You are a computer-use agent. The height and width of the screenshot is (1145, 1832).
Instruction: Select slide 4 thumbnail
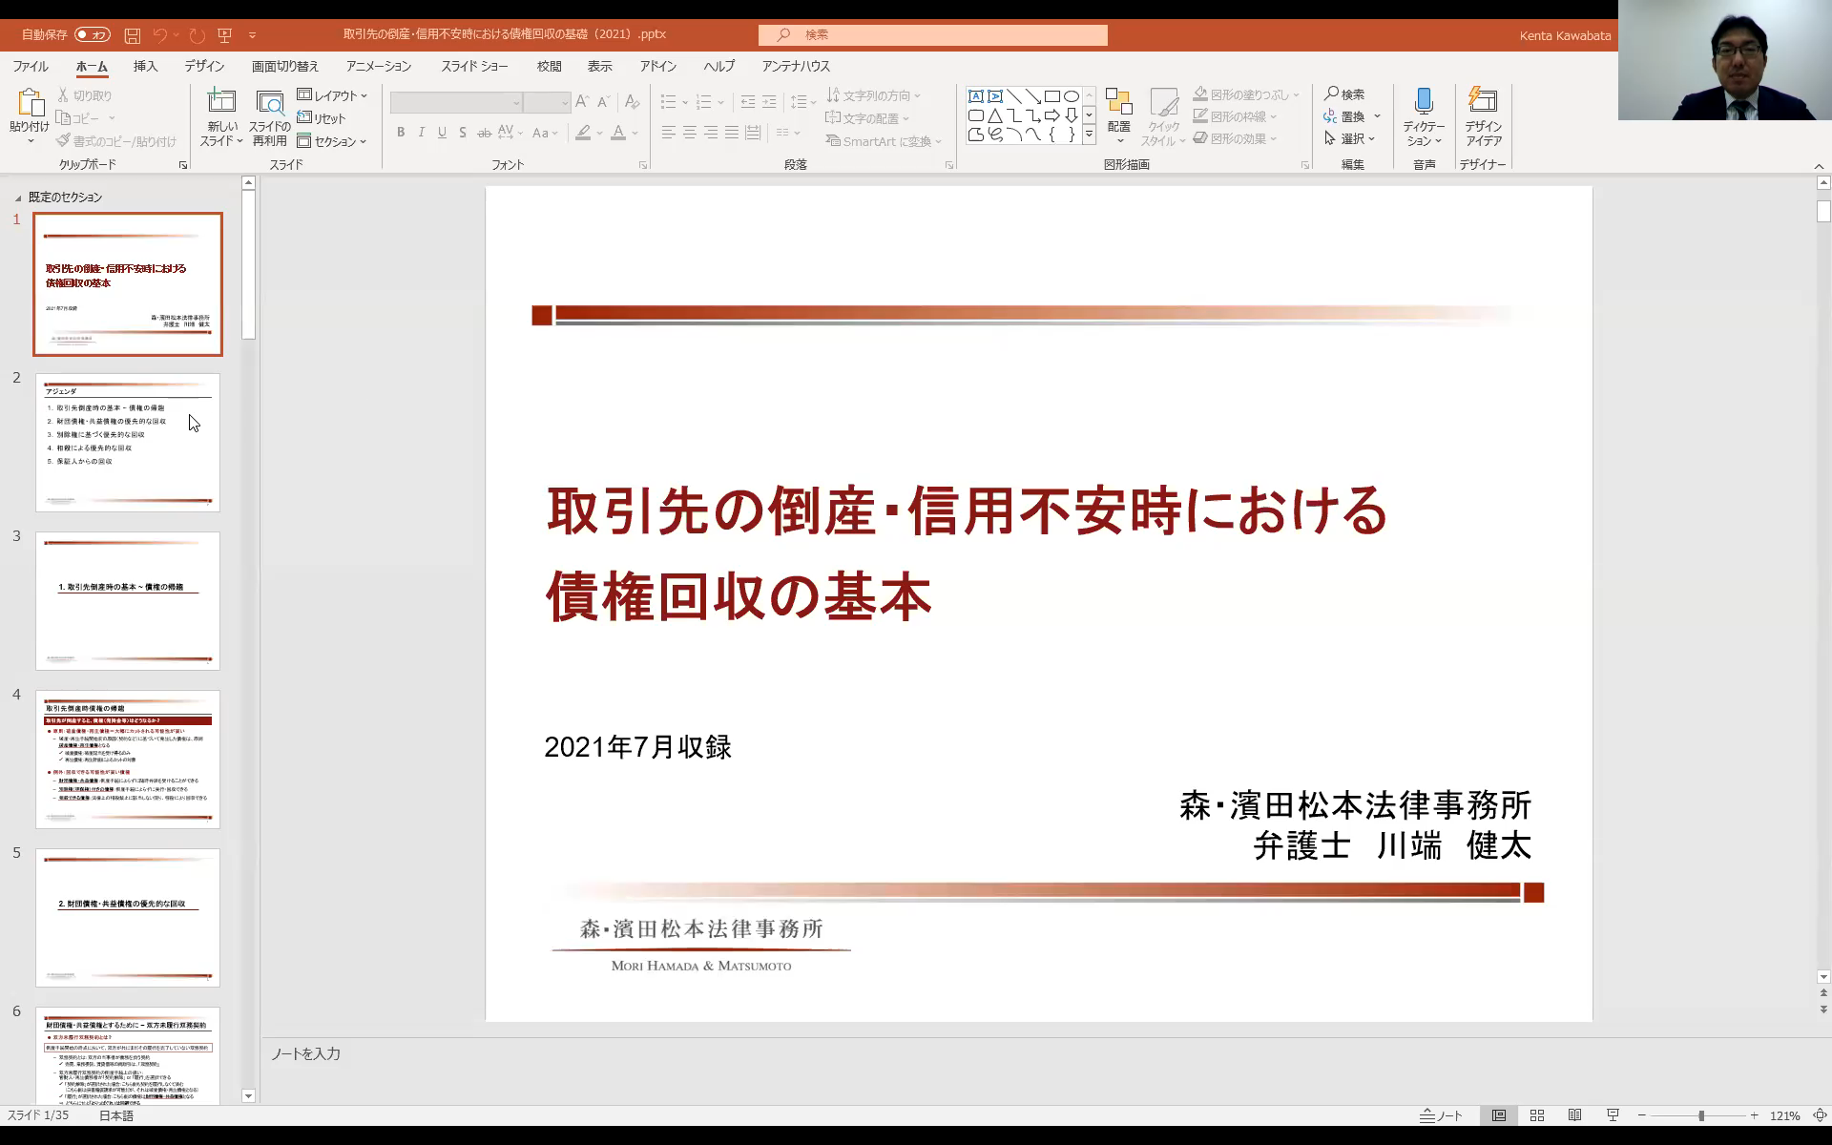[x=128, y=760]
